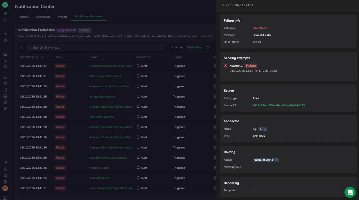
Task: Open the Source ID link 7491c234
Action: 279,105
